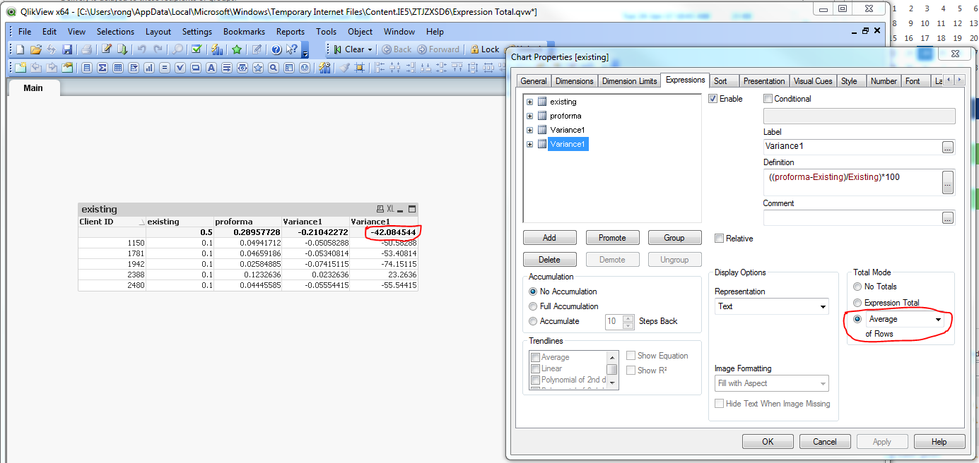Open the Representation Text dropdown
The height and width of the screenshot is (463, 979).
(x=823, y=306)
